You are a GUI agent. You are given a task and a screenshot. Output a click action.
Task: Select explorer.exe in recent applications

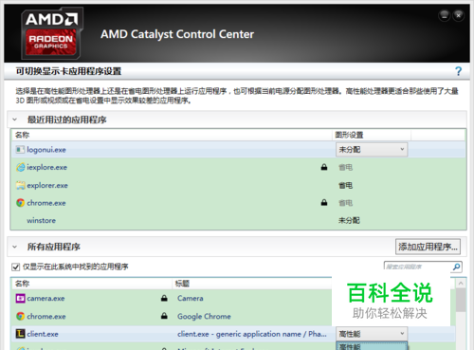[47, 185]
